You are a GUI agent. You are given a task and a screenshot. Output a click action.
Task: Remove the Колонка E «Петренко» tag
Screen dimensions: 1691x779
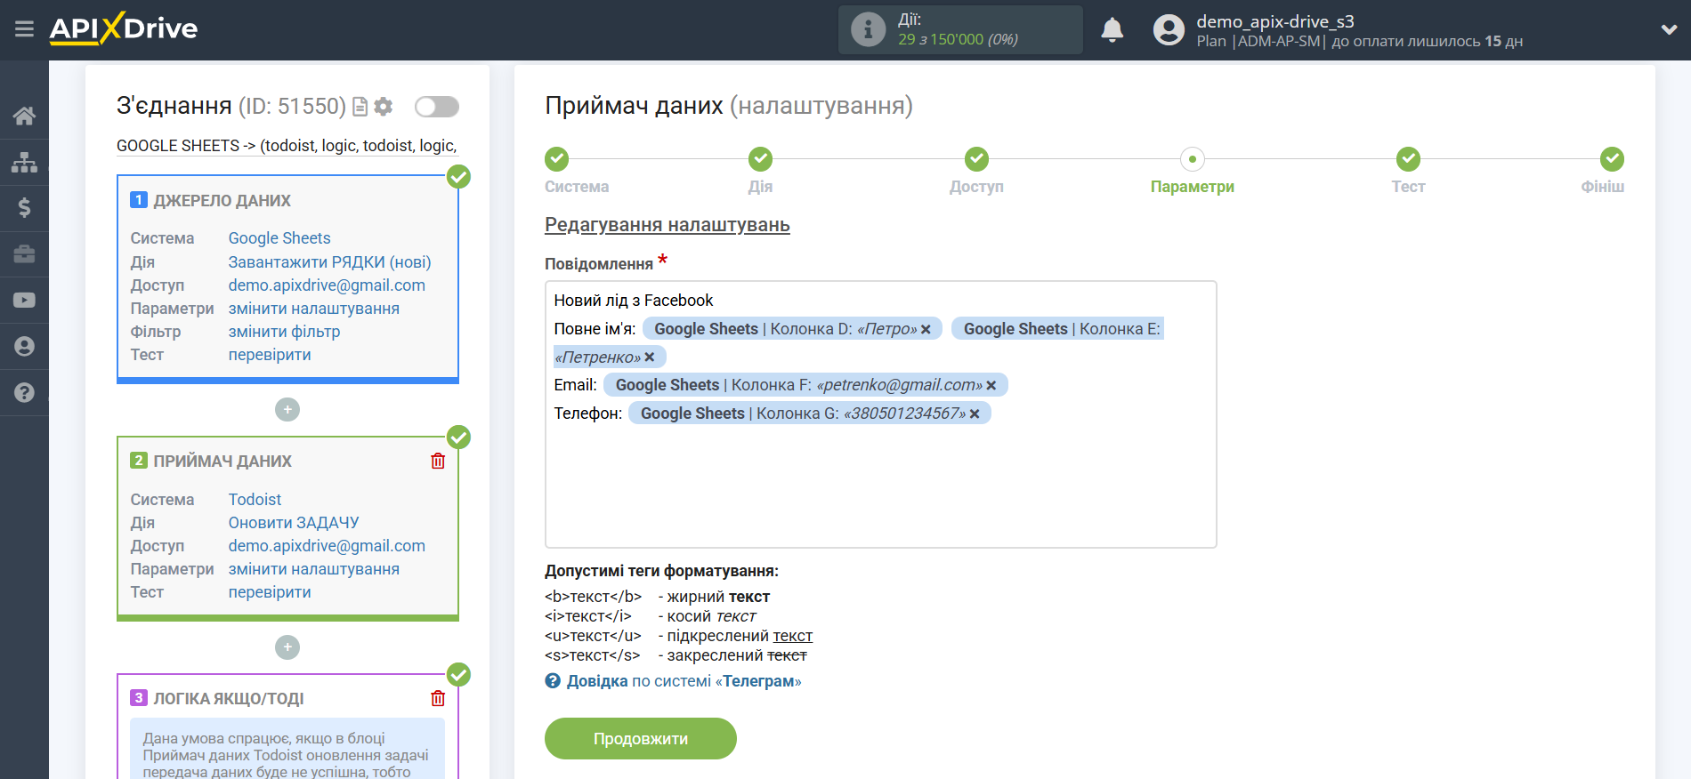[650, 357]
